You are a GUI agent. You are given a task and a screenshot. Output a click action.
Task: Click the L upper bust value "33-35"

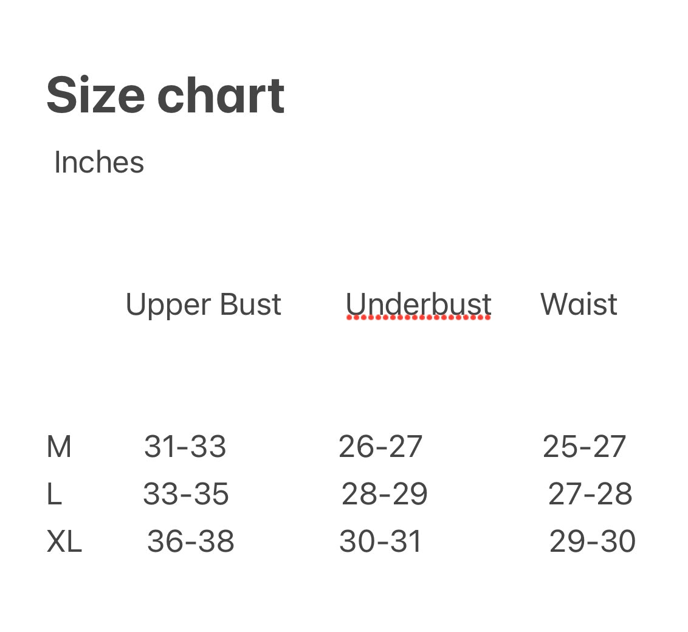pos(185,495)
